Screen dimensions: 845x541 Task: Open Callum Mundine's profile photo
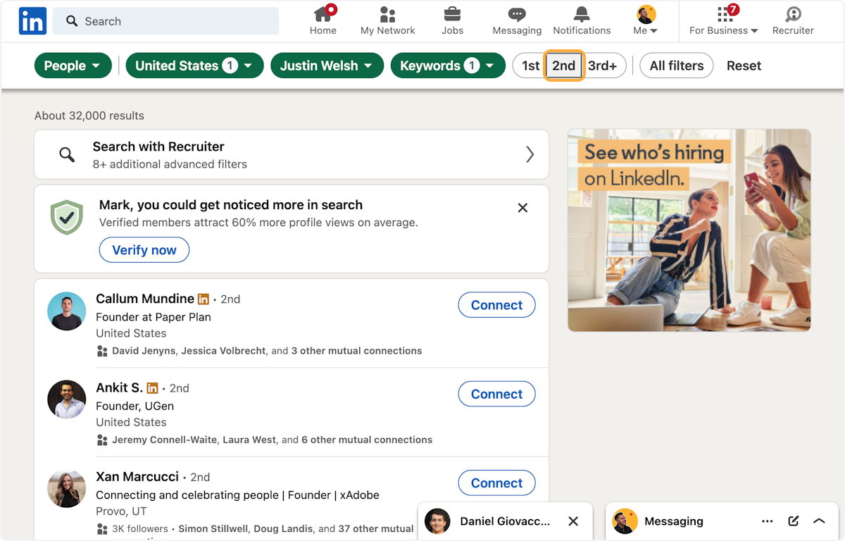click(x=67, y=311)
